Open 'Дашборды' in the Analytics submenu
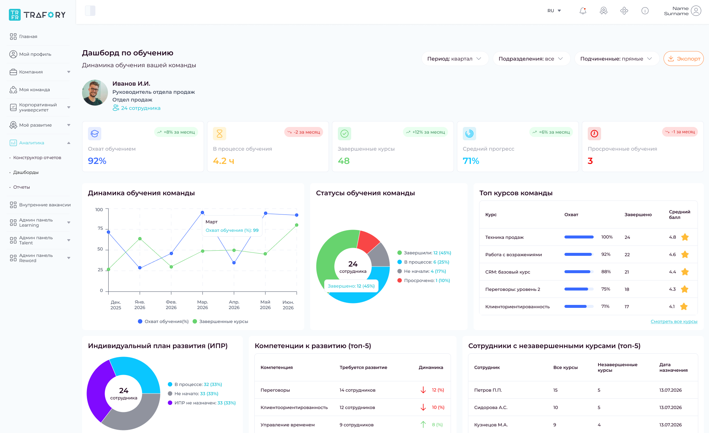709x433 pixels. [26, 172]
